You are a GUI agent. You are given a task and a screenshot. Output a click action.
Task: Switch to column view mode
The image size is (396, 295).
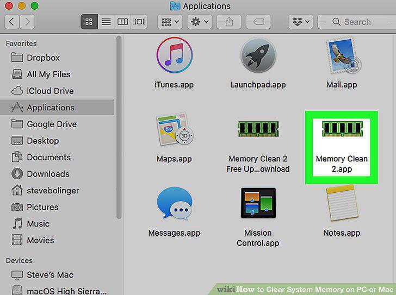point(122,22)
